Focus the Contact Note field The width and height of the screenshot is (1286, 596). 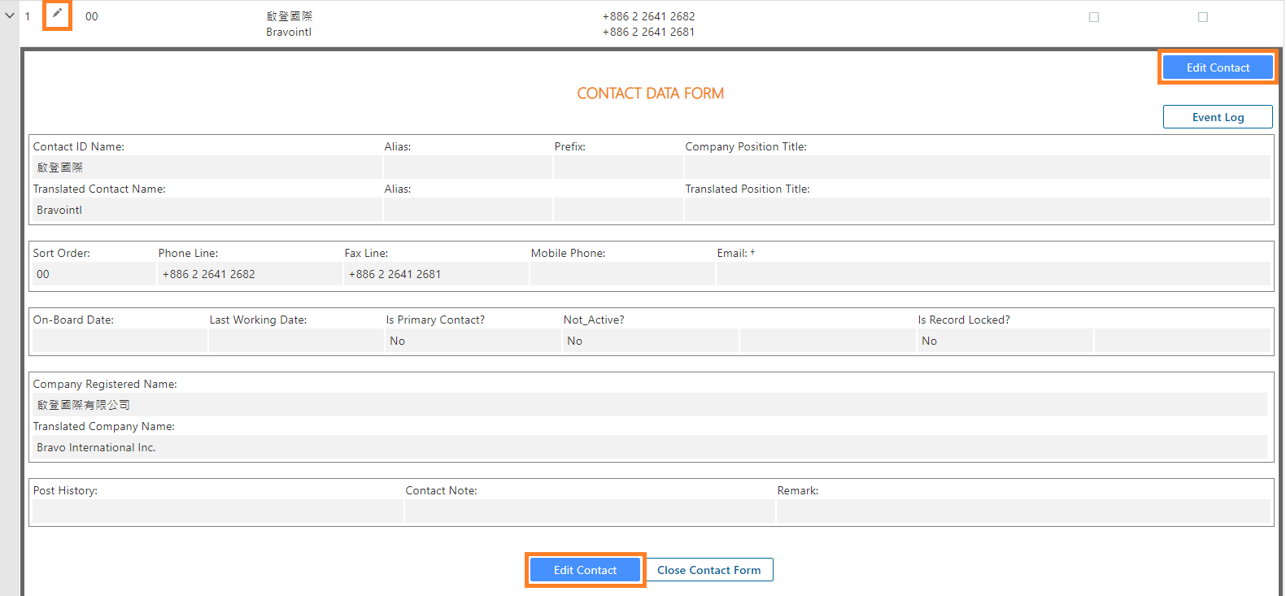(x=590, y=511)
